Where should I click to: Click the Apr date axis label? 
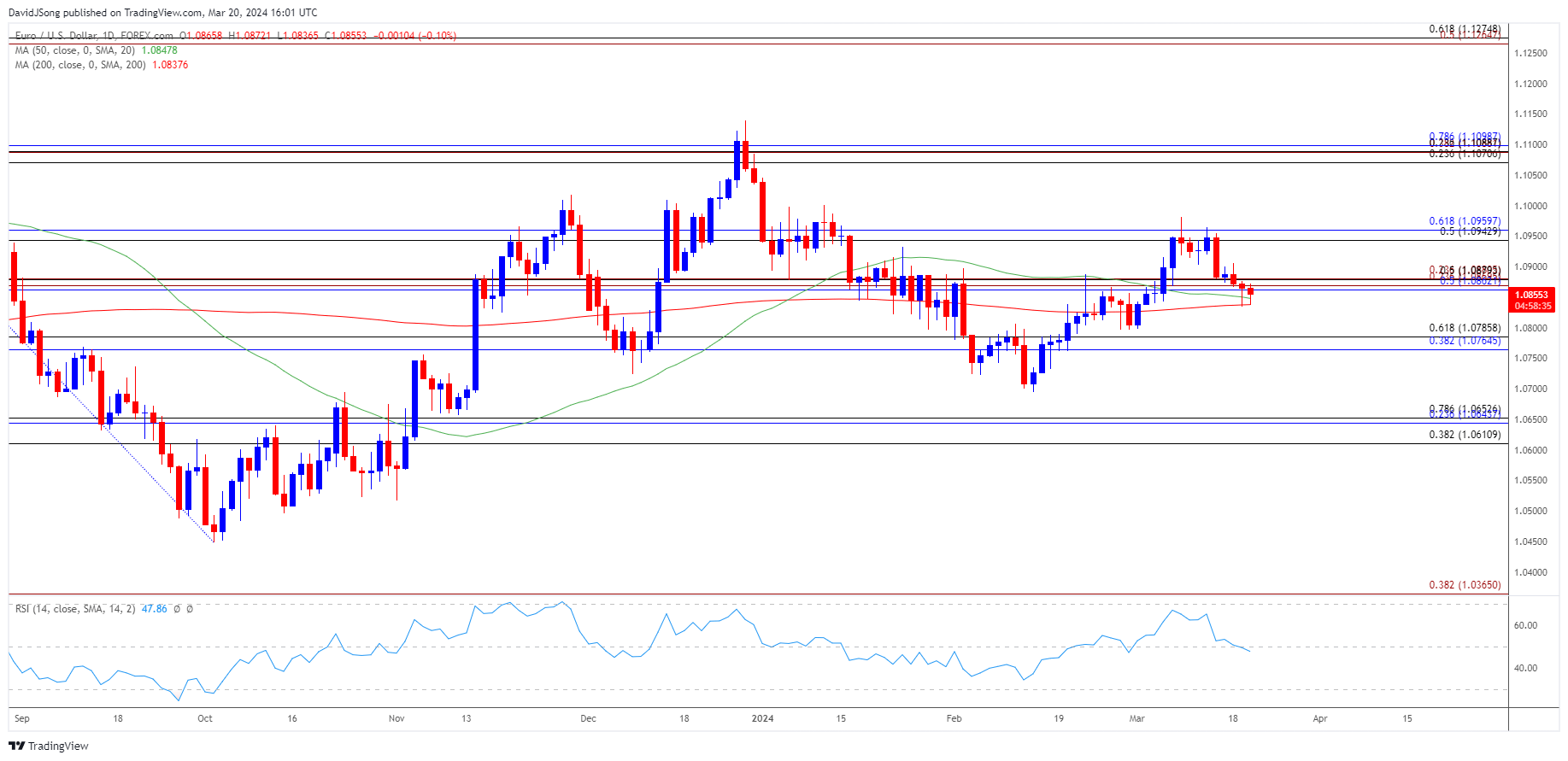tap(1319, 718)
